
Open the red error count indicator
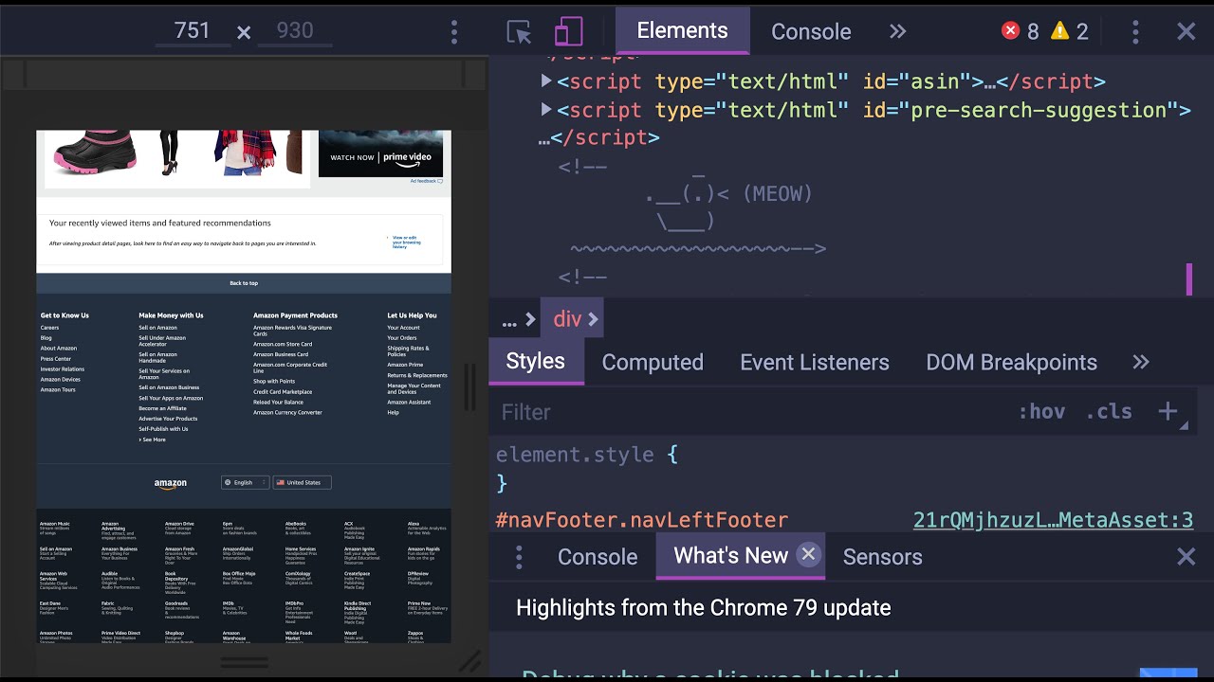1021,31
